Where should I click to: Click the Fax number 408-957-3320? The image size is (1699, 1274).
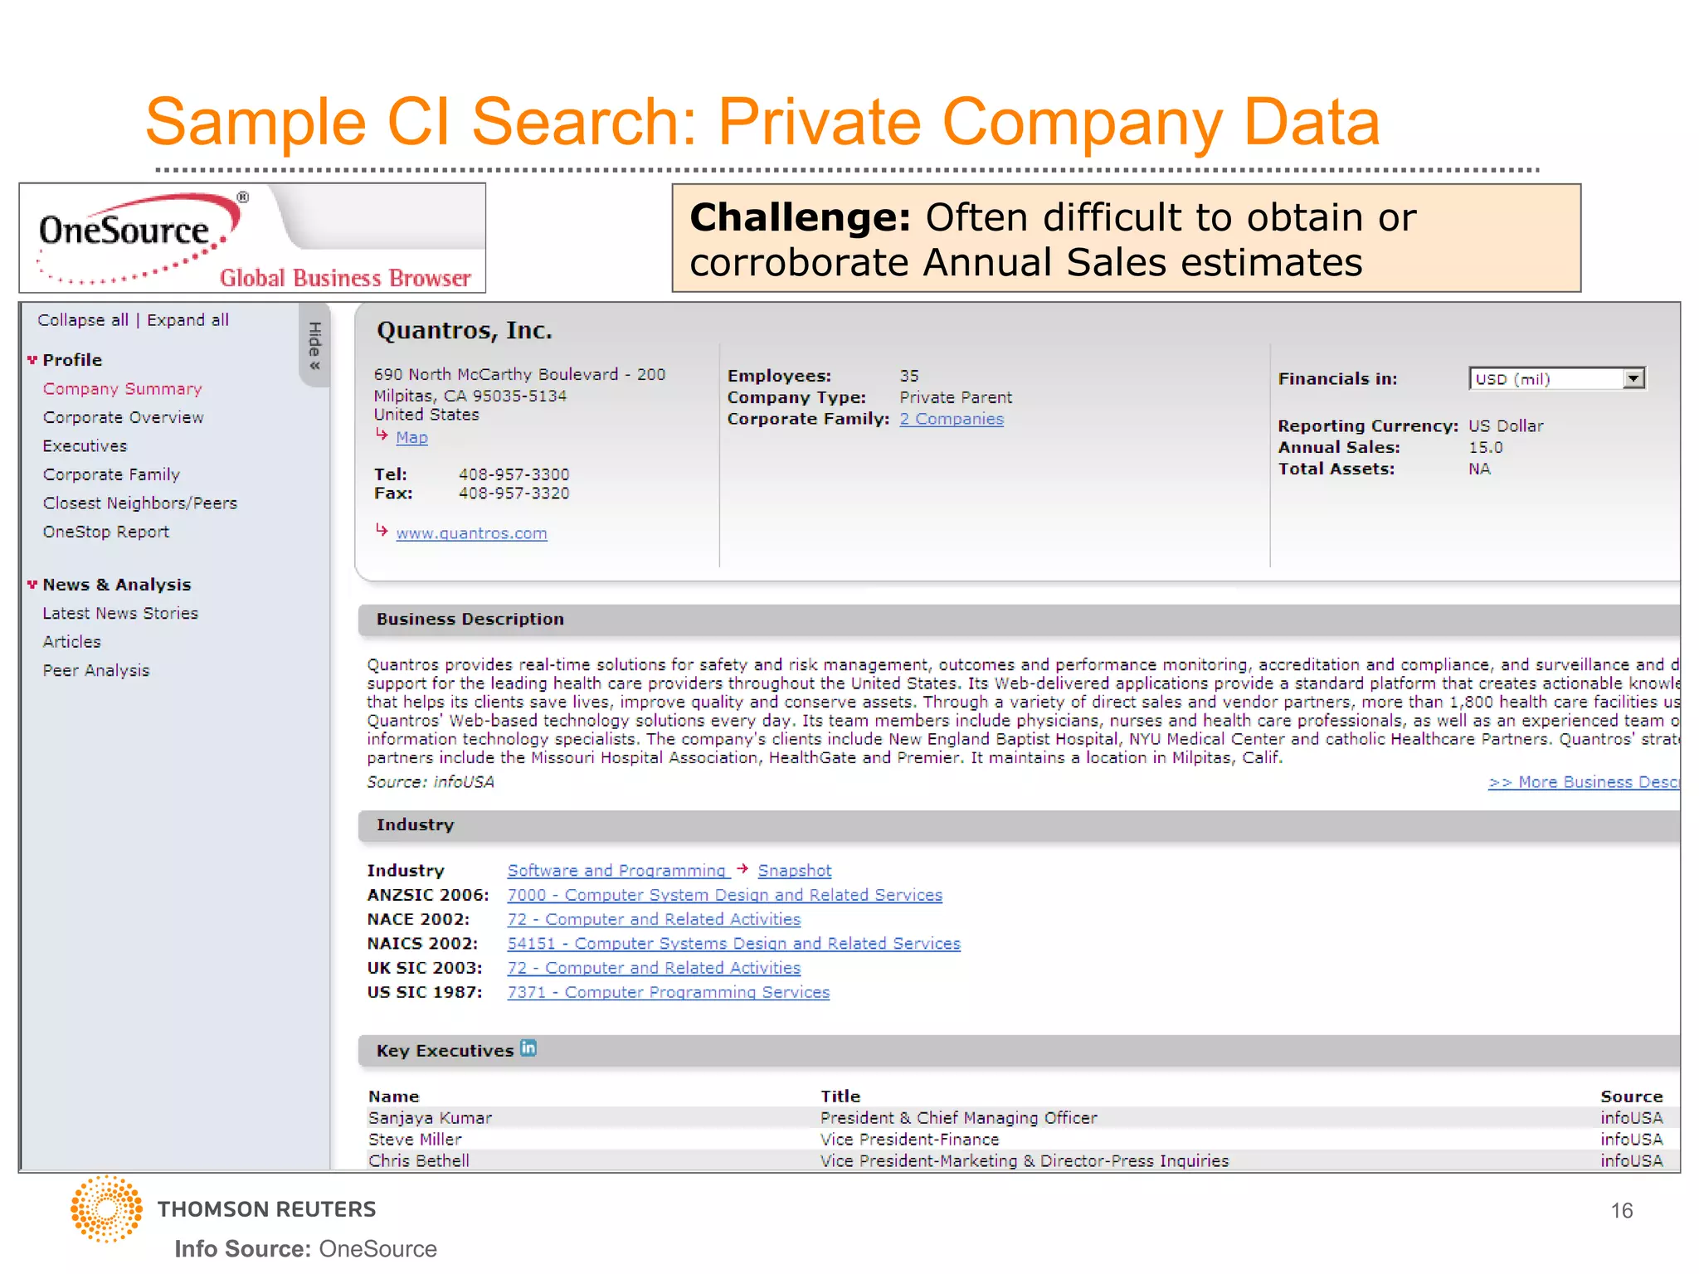514,494
